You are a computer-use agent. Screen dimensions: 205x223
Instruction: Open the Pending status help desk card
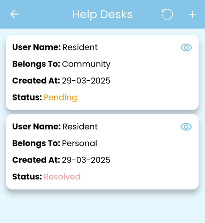(102, 72)
